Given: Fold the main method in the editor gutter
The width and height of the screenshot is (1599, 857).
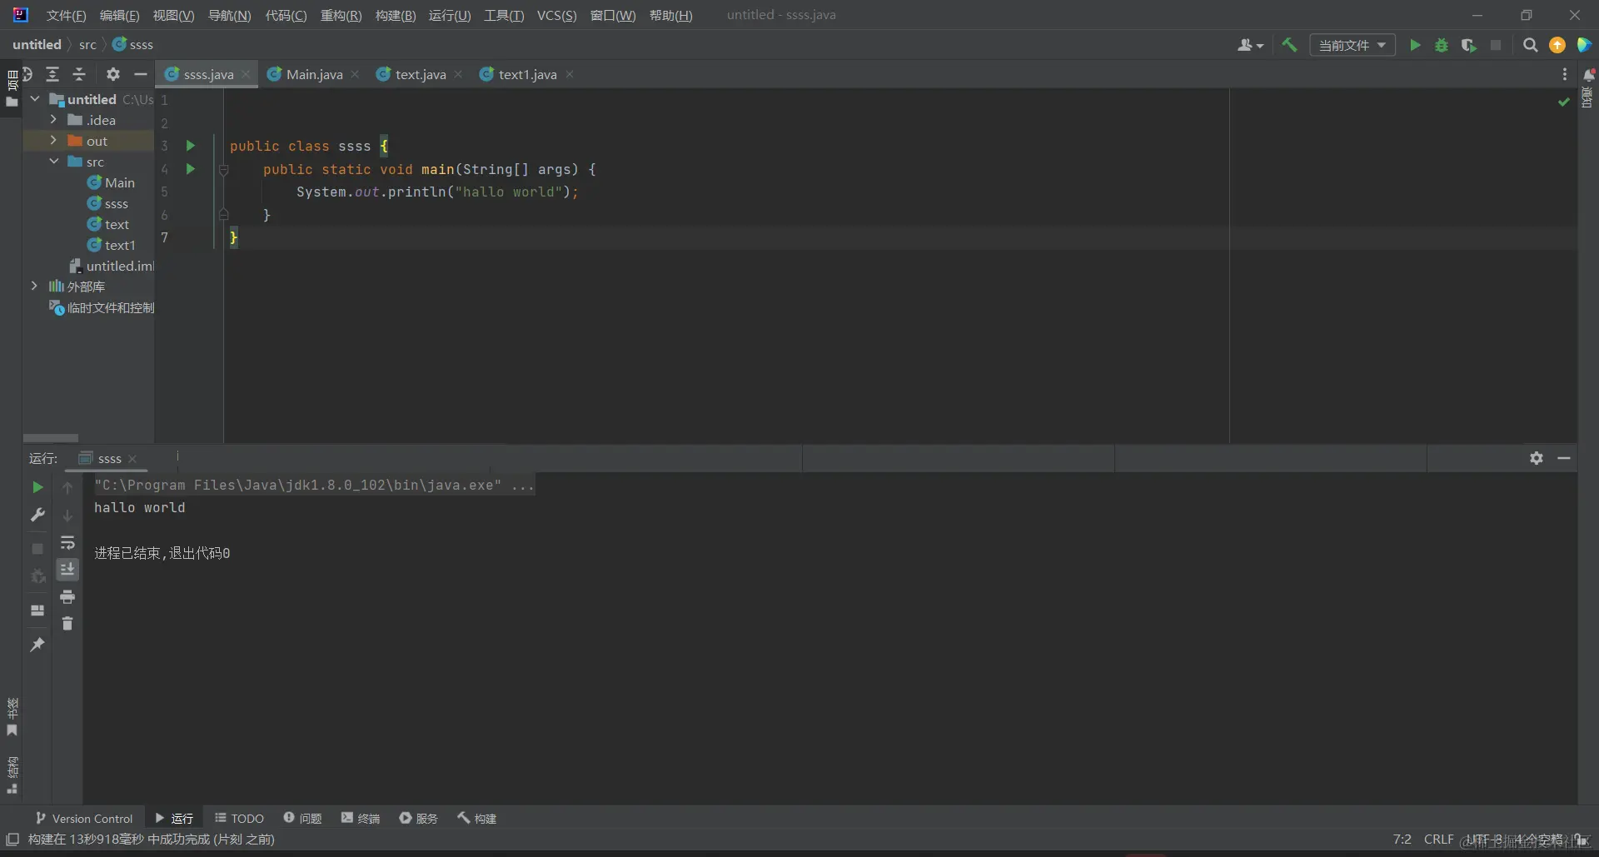Looking at the screenshot, I should (x=223, y=170).
